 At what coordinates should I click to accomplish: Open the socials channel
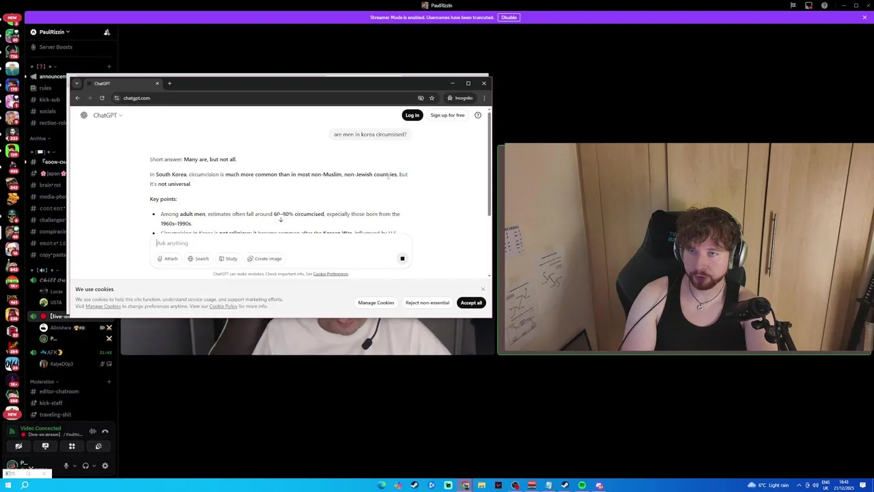click(47, 111)
